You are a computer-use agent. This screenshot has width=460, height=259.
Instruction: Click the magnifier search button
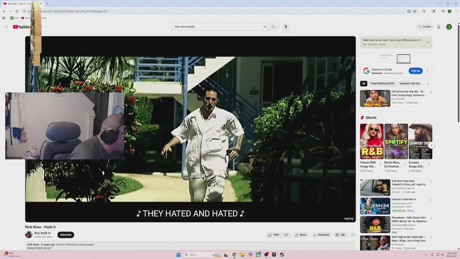pos(273,27)
